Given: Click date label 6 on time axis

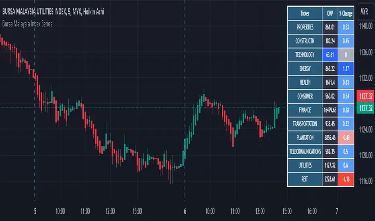Looking at the screenshot, I should pos(185,211).
